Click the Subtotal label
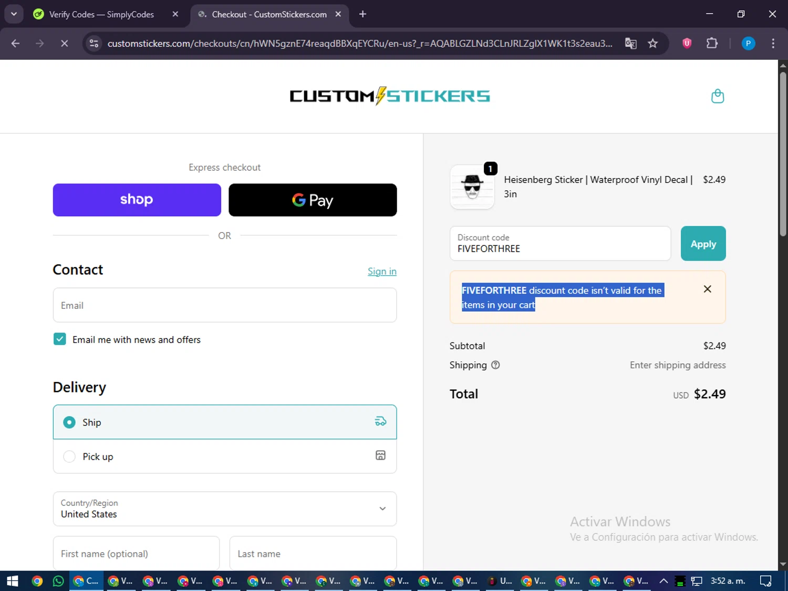 click(467, 346)
